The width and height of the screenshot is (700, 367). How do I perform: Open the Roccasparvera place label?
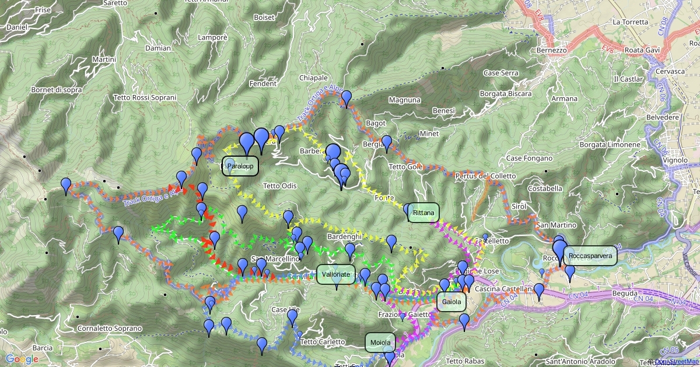pos(590,256)
